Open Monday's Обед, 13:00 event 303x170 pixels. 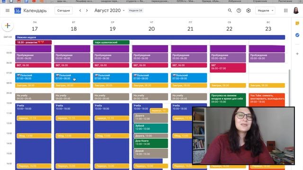[x=34, y=136]
